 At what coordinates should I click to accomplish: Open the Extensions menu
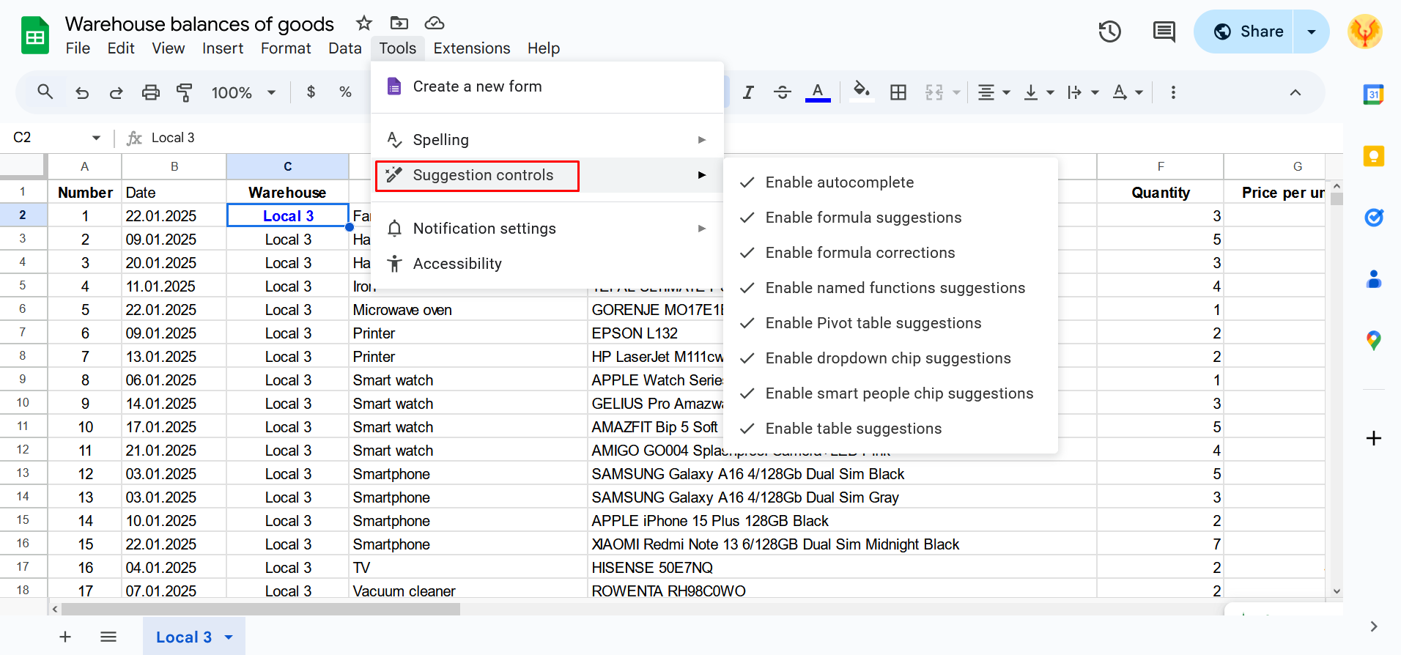click(x=471, y=48)
